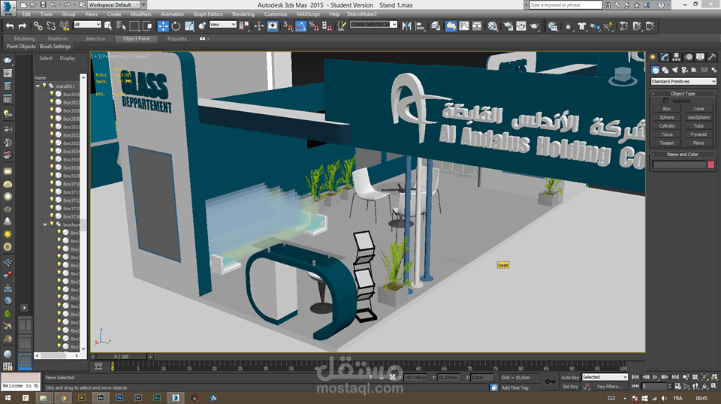Click the Box primitive button

[667, 109]
